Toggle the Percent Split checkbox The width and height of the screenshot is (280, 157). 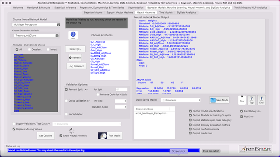click(x=66, y=89)
